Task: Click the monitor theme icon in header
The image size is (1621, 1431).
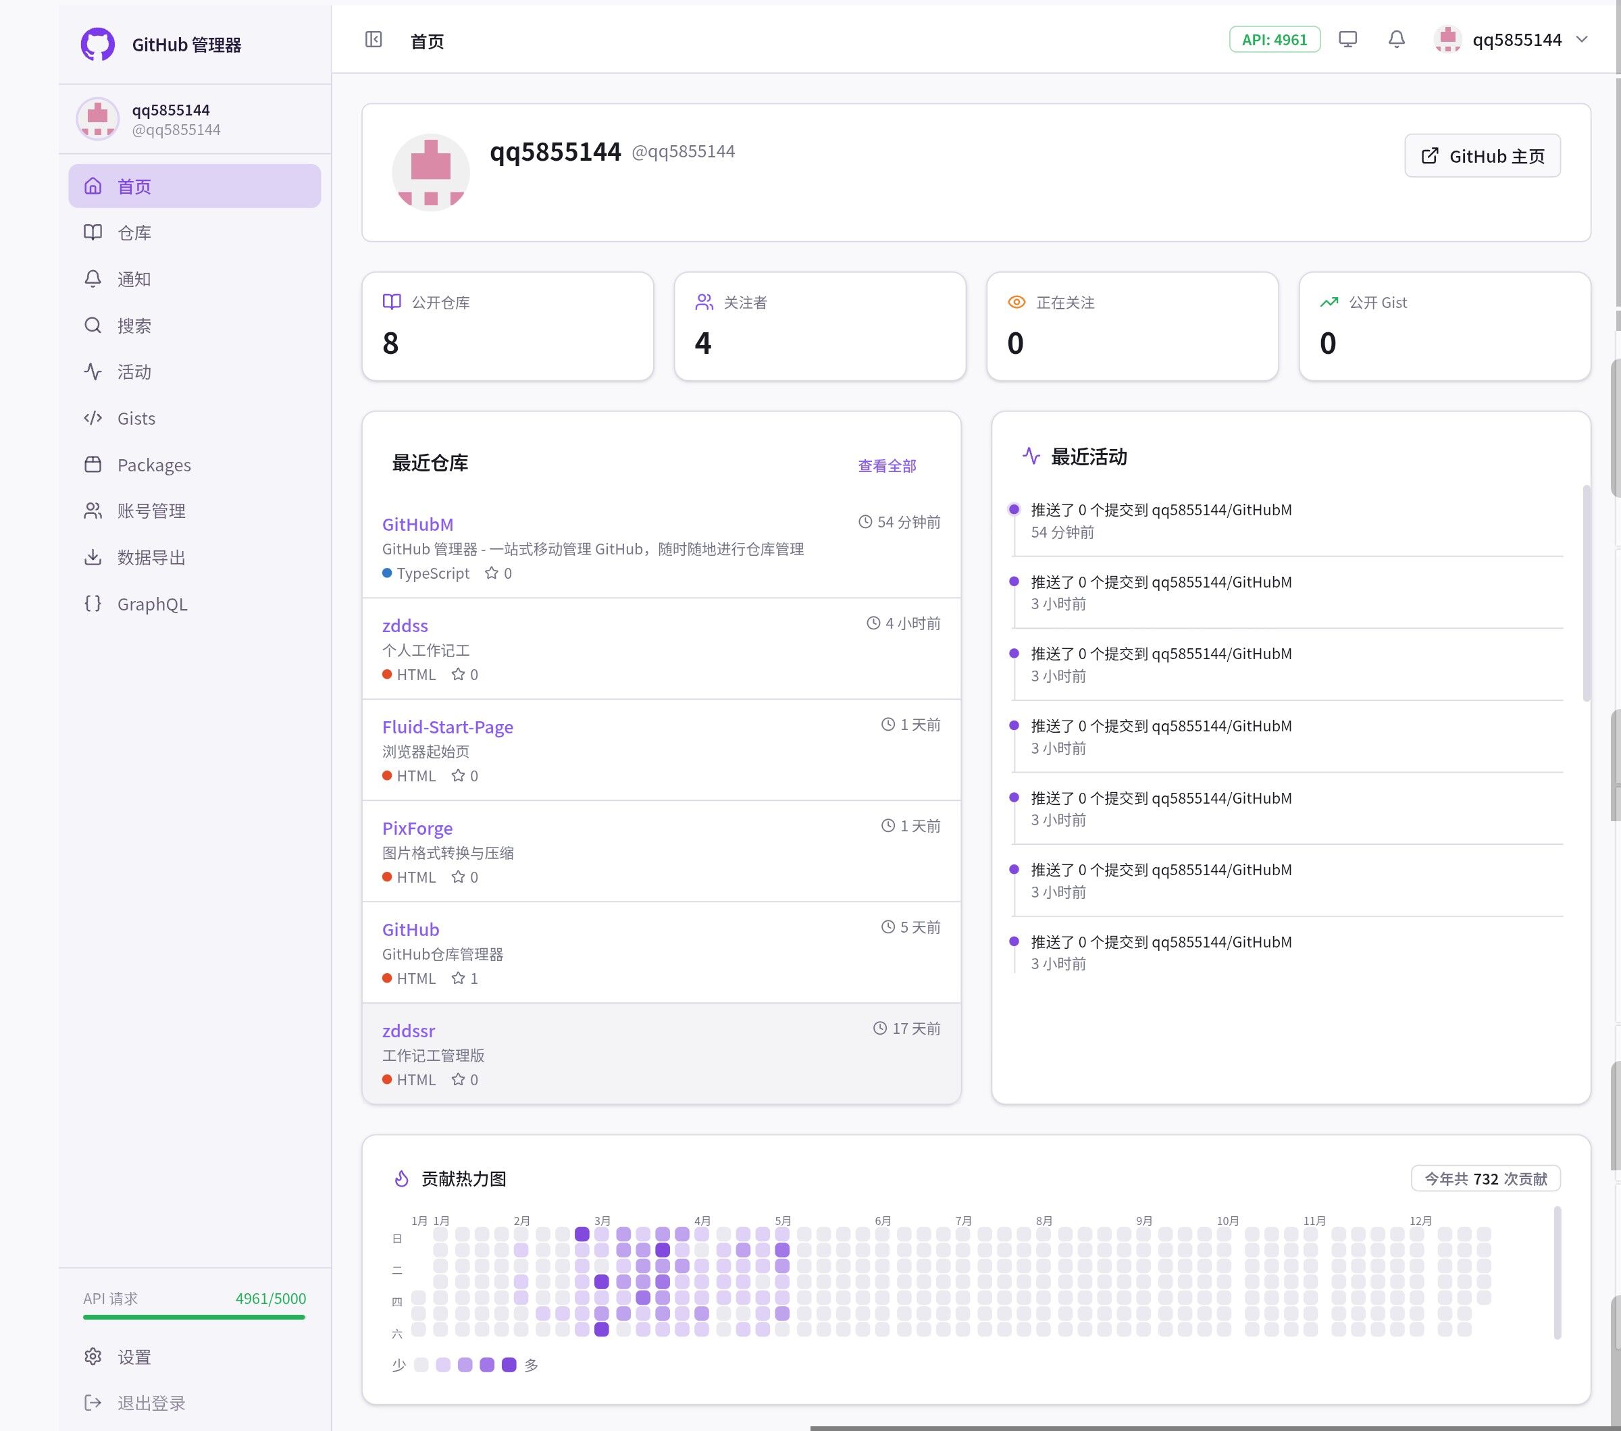Action: tap(1347, 40)
